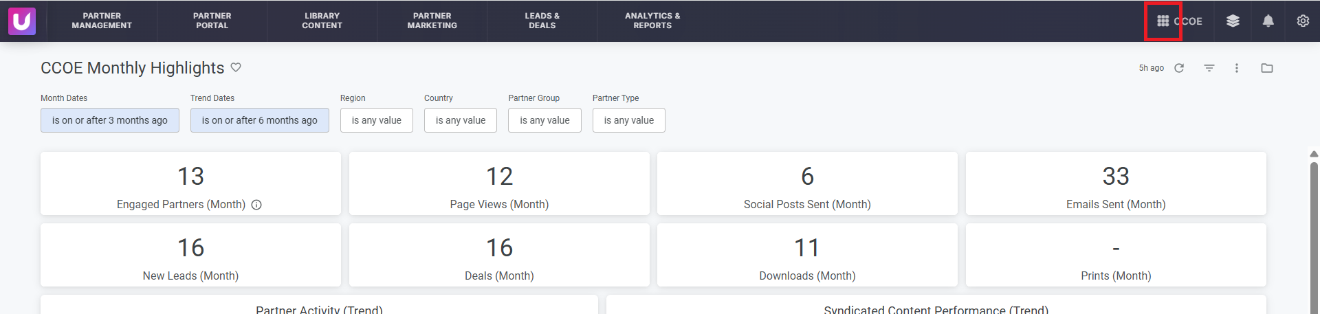Open the layers stack icon

click(x=1233, y=21)
